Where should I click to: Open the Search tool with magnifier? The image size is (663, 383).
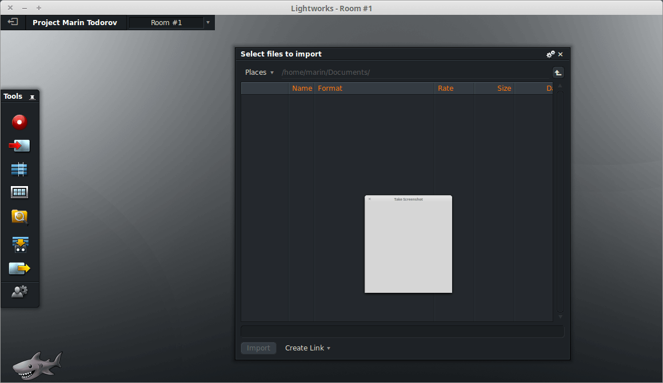[x=19, y=217]
